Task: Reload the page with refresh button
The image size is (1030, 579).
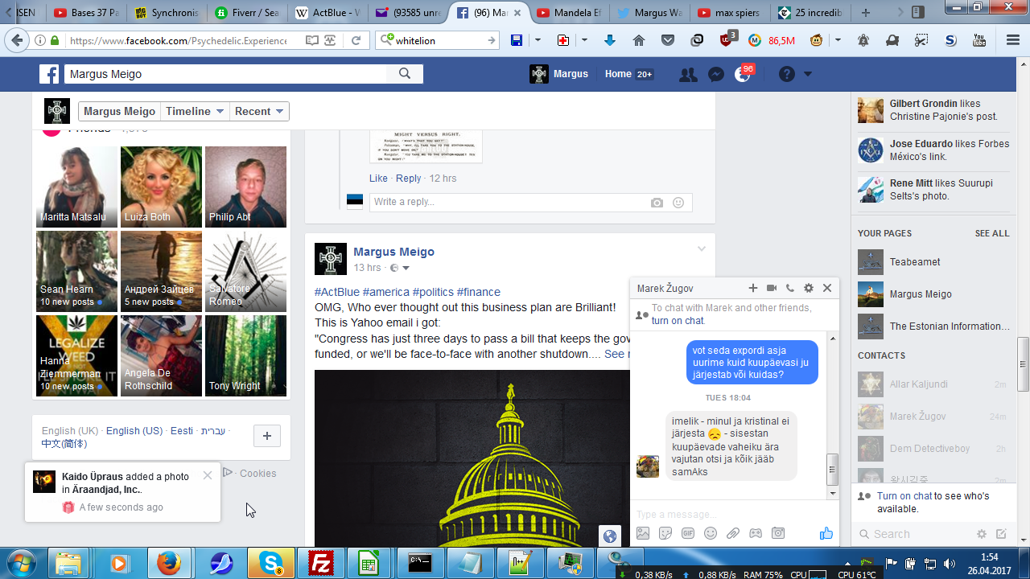Action: tap(356, 40)
